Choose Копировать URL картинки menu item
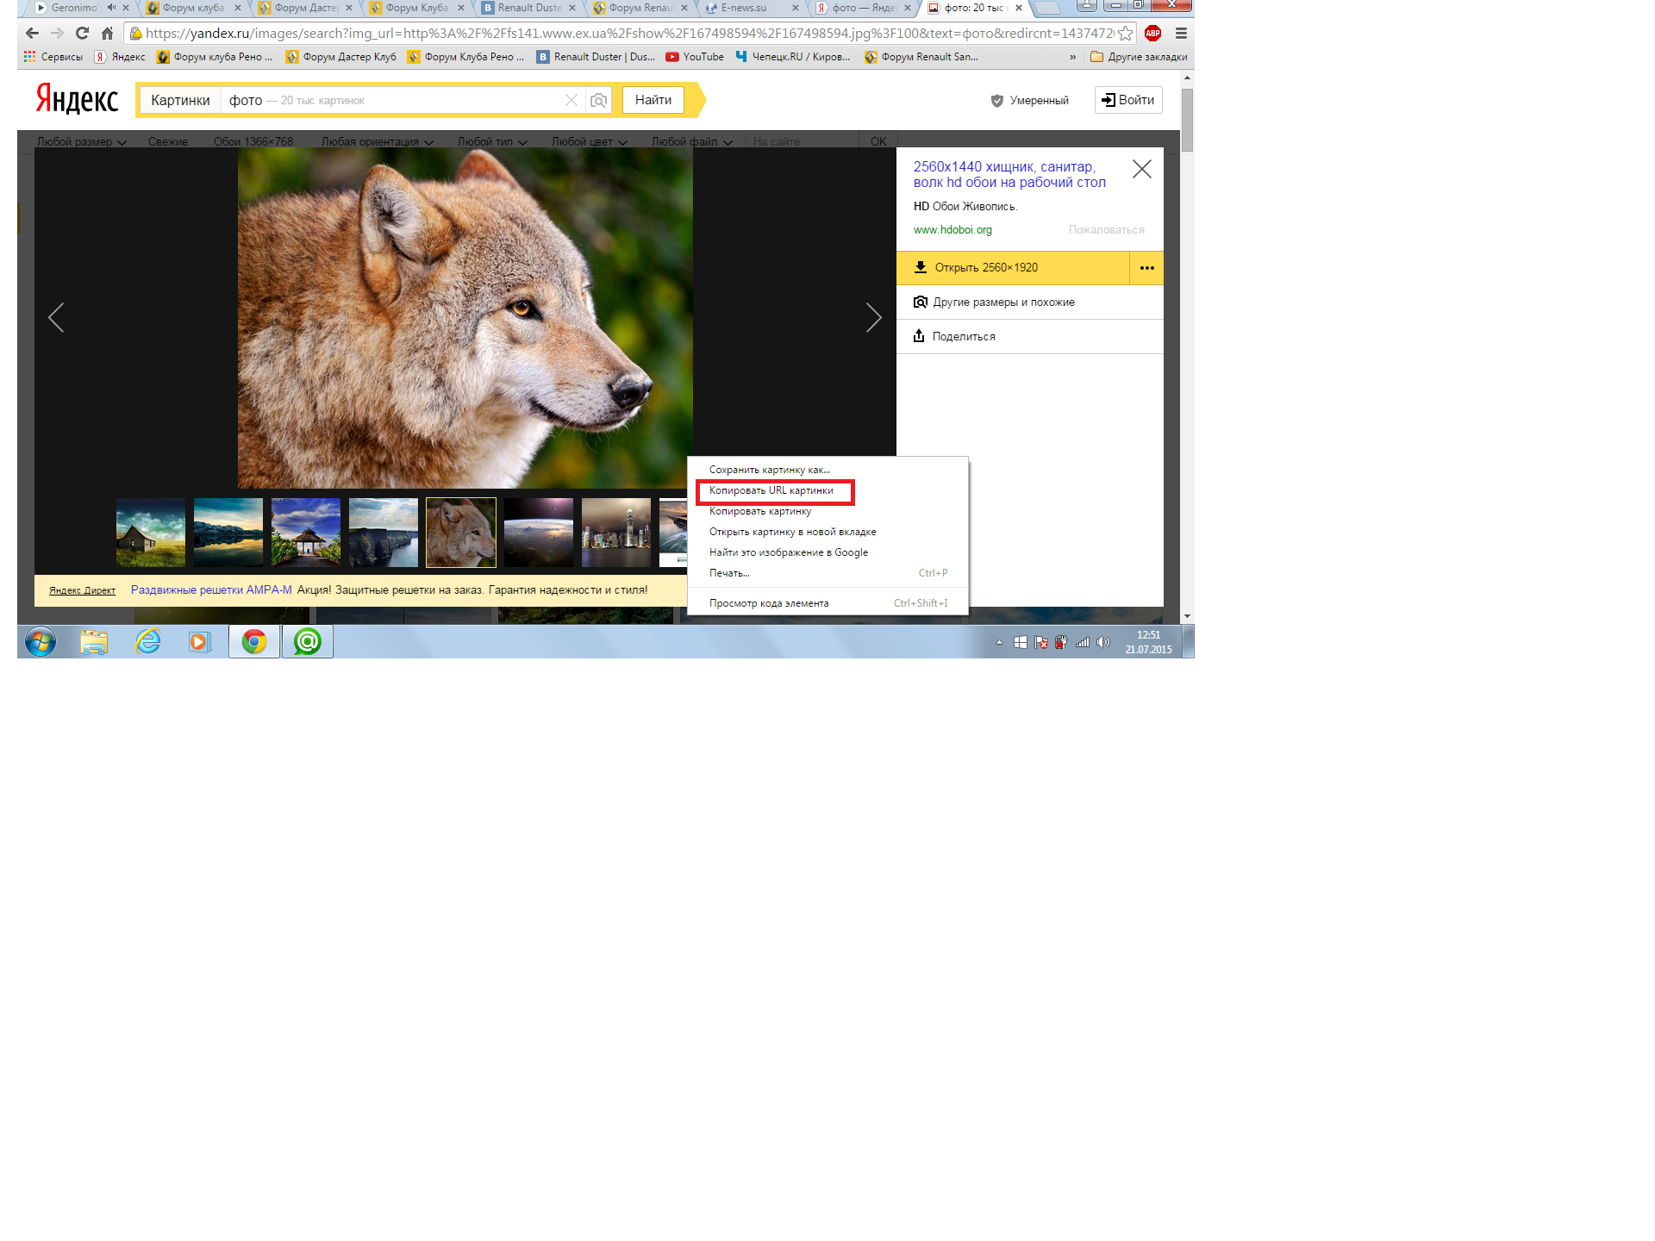This screenshot has height=1241, width=1655. click(827, 490)
